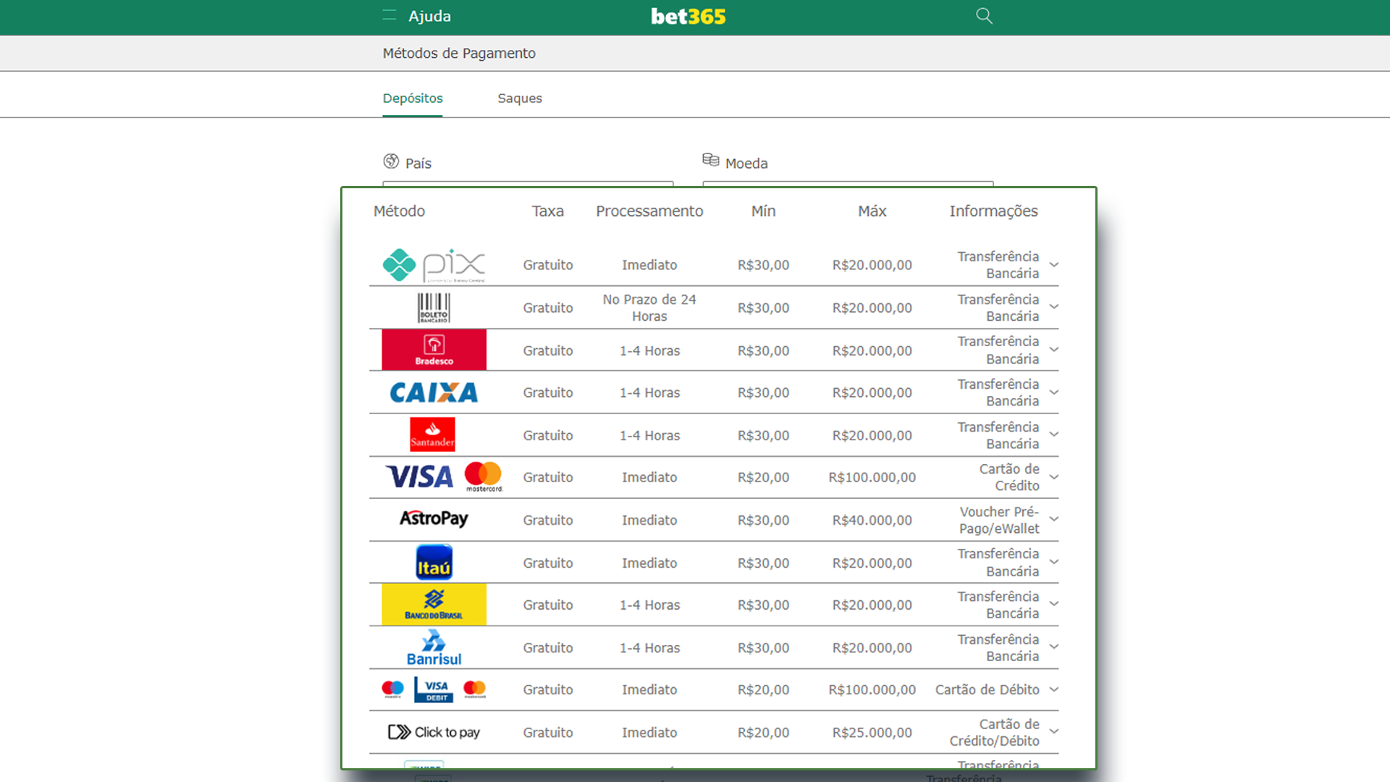Expand the Santander row details chevron
1390x782 pixels.
point(1054,434)
